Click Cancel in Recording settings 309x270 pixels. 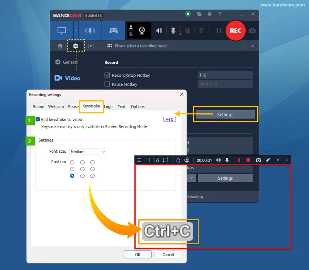click(x=168, y=255)
